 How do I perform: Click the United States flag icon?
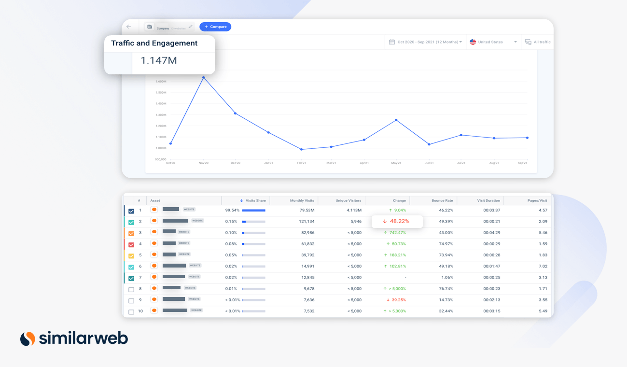[473, 42]
